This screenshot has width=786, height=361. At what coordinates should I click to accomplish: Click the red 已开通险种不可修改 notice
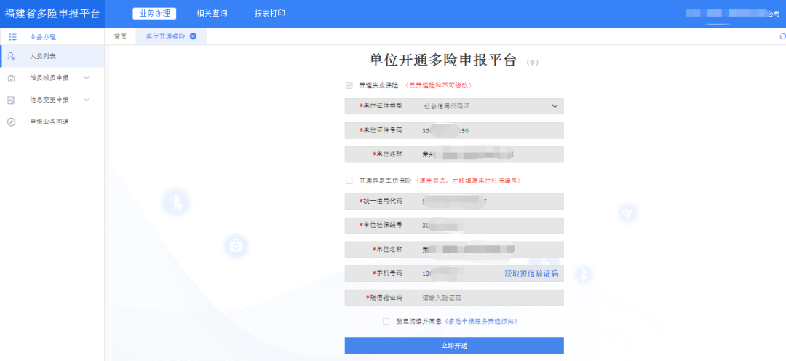pos(439,86)
